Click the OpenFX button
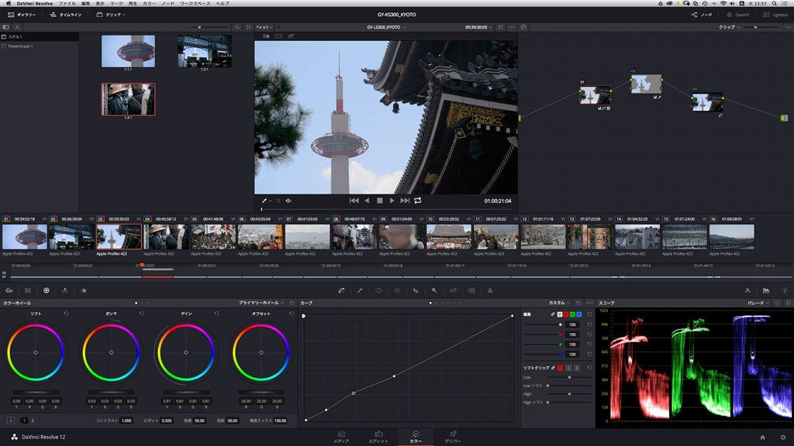 point(737,15)
